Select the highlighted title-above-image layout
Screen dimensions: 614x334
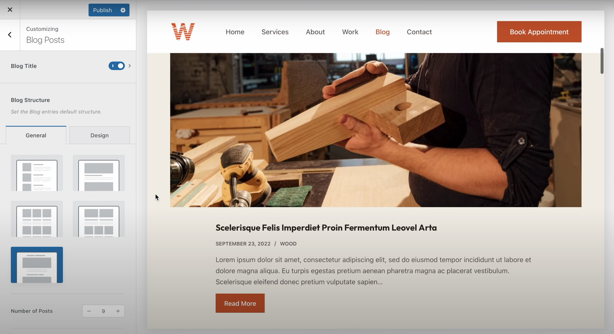tap(37, 265)
